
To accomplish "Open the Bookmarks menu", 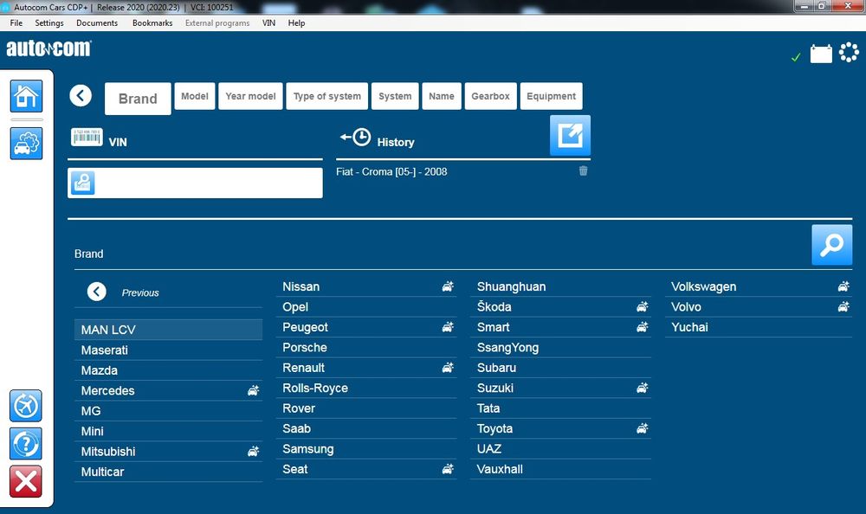I will click(x=152, y=22).
